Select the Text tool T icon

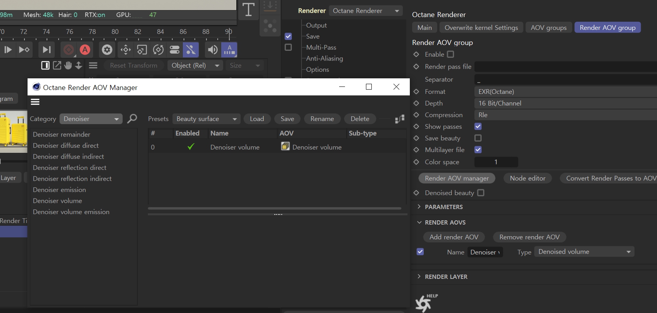pos(248,9)
